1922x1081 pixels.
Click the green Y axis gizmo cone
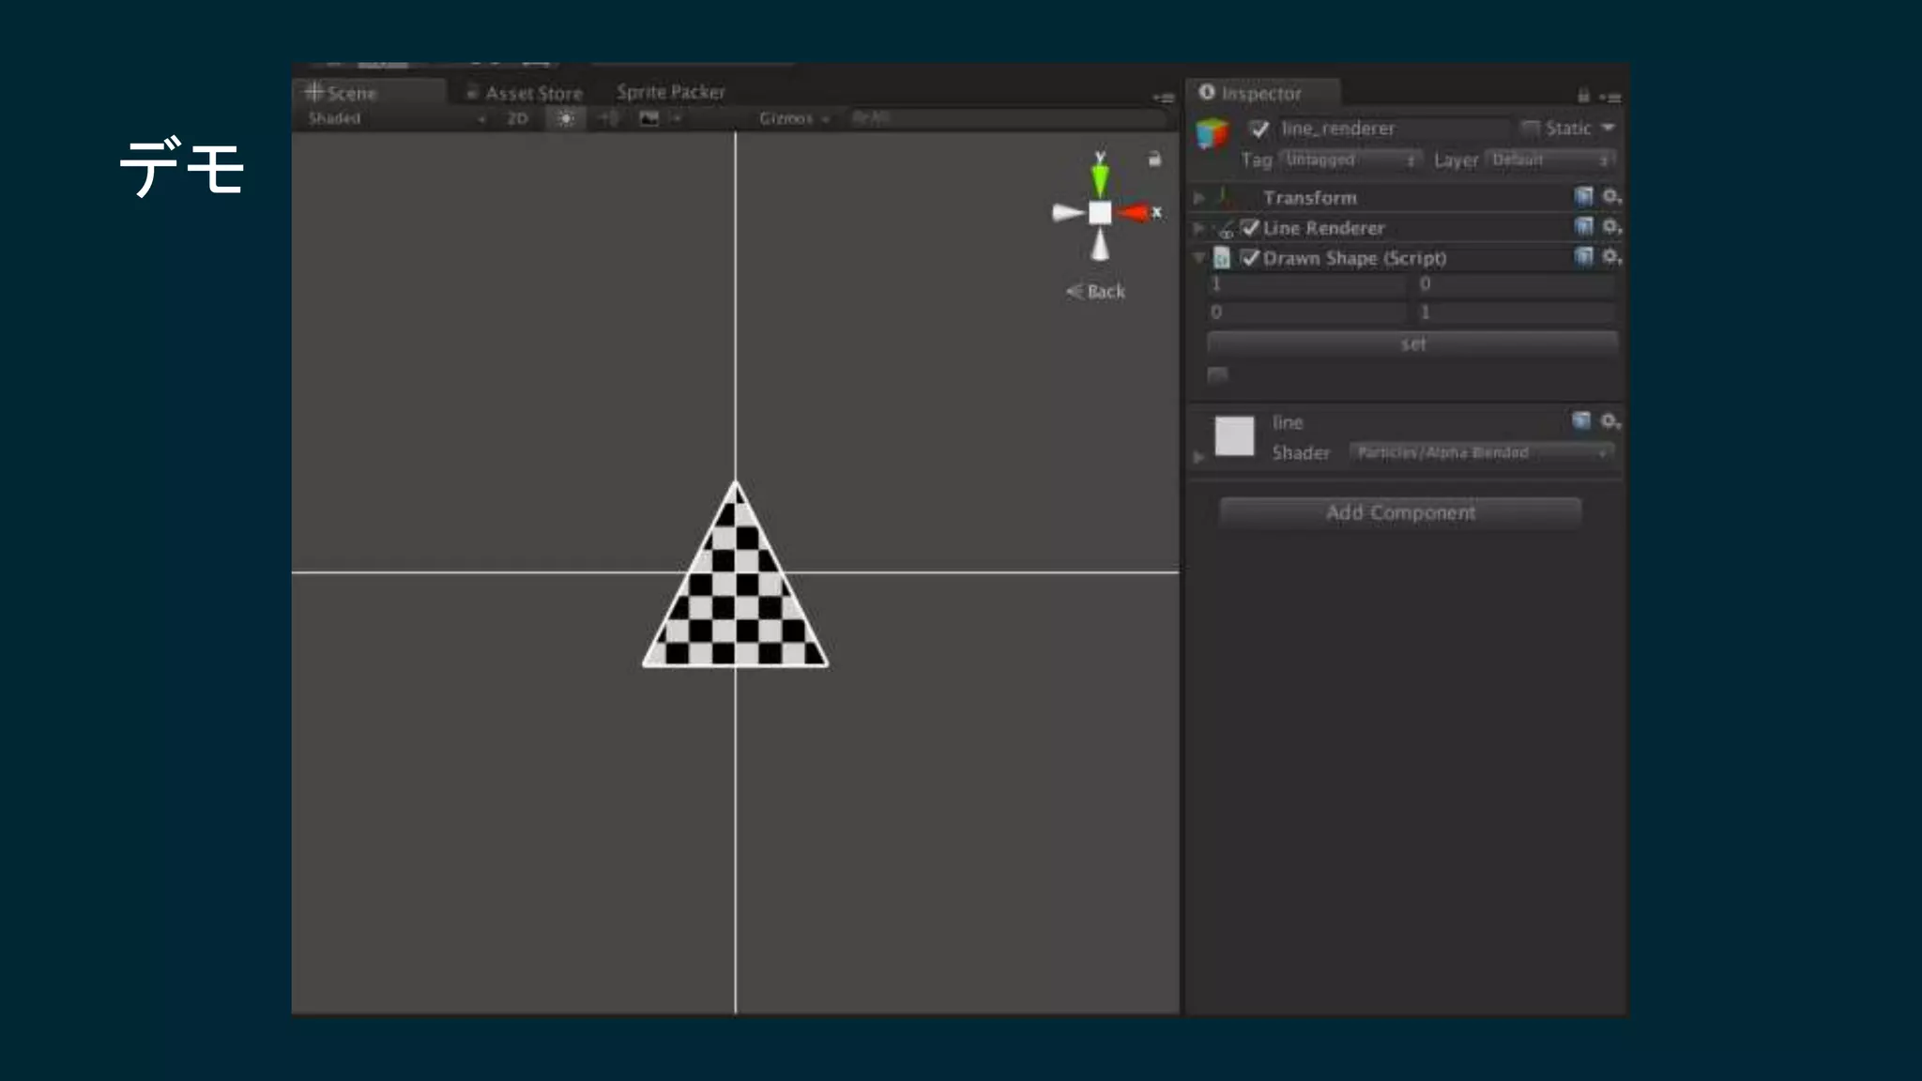[1100, 178]
